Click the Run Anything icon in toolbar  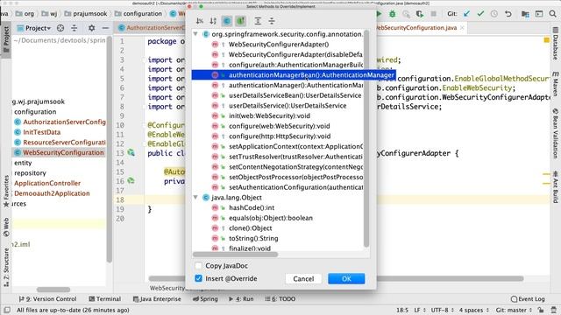click(539, 14)
